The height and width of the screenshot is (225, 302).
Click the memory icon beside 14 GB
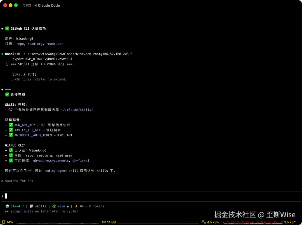point(104,222)
